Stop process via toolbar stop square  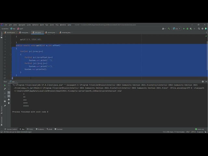[x=194, y=29]
